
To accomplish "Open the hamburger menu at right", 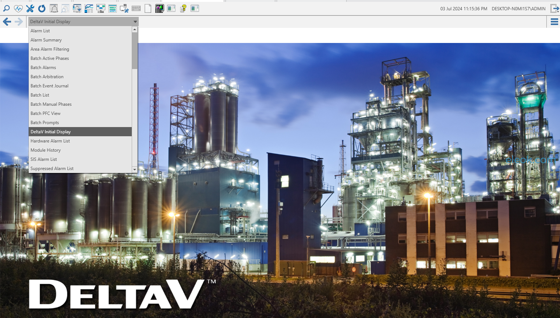I will point(554,22).
